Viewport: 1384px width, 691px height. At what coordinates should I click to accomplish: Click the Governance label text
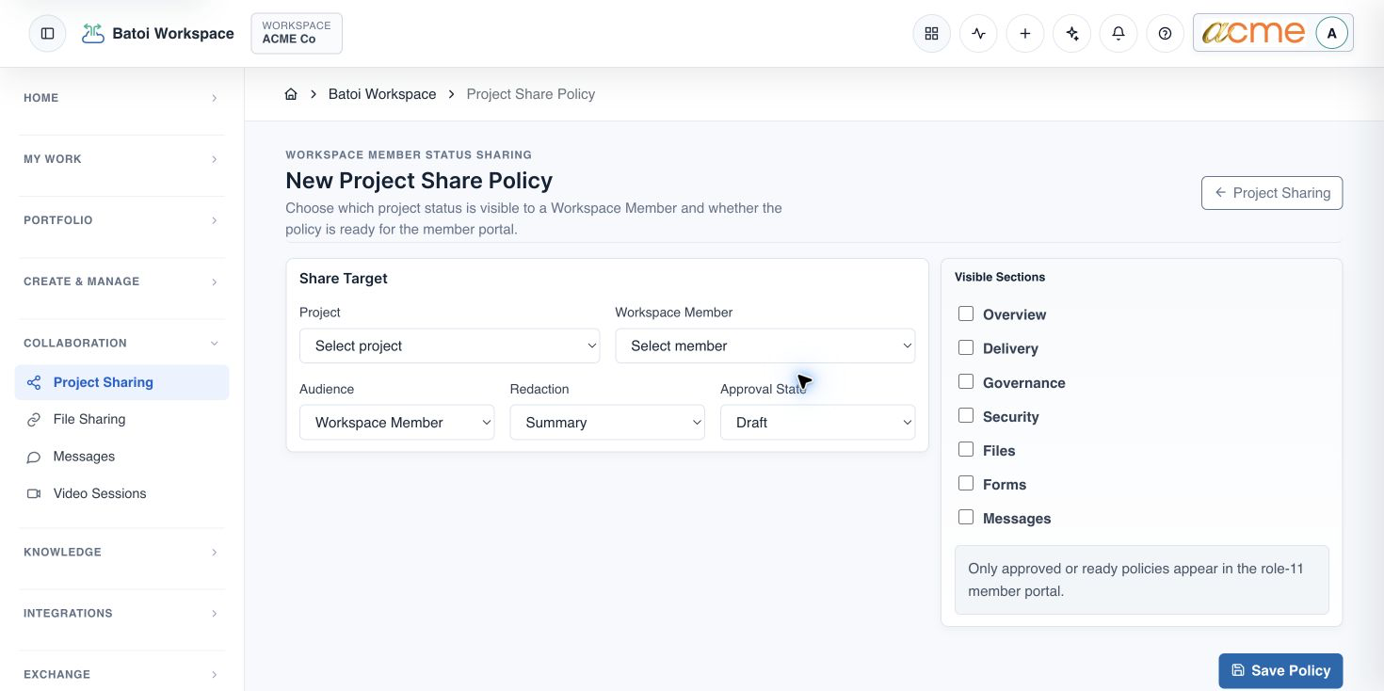pyautogui.click(x=1024, y=382)
